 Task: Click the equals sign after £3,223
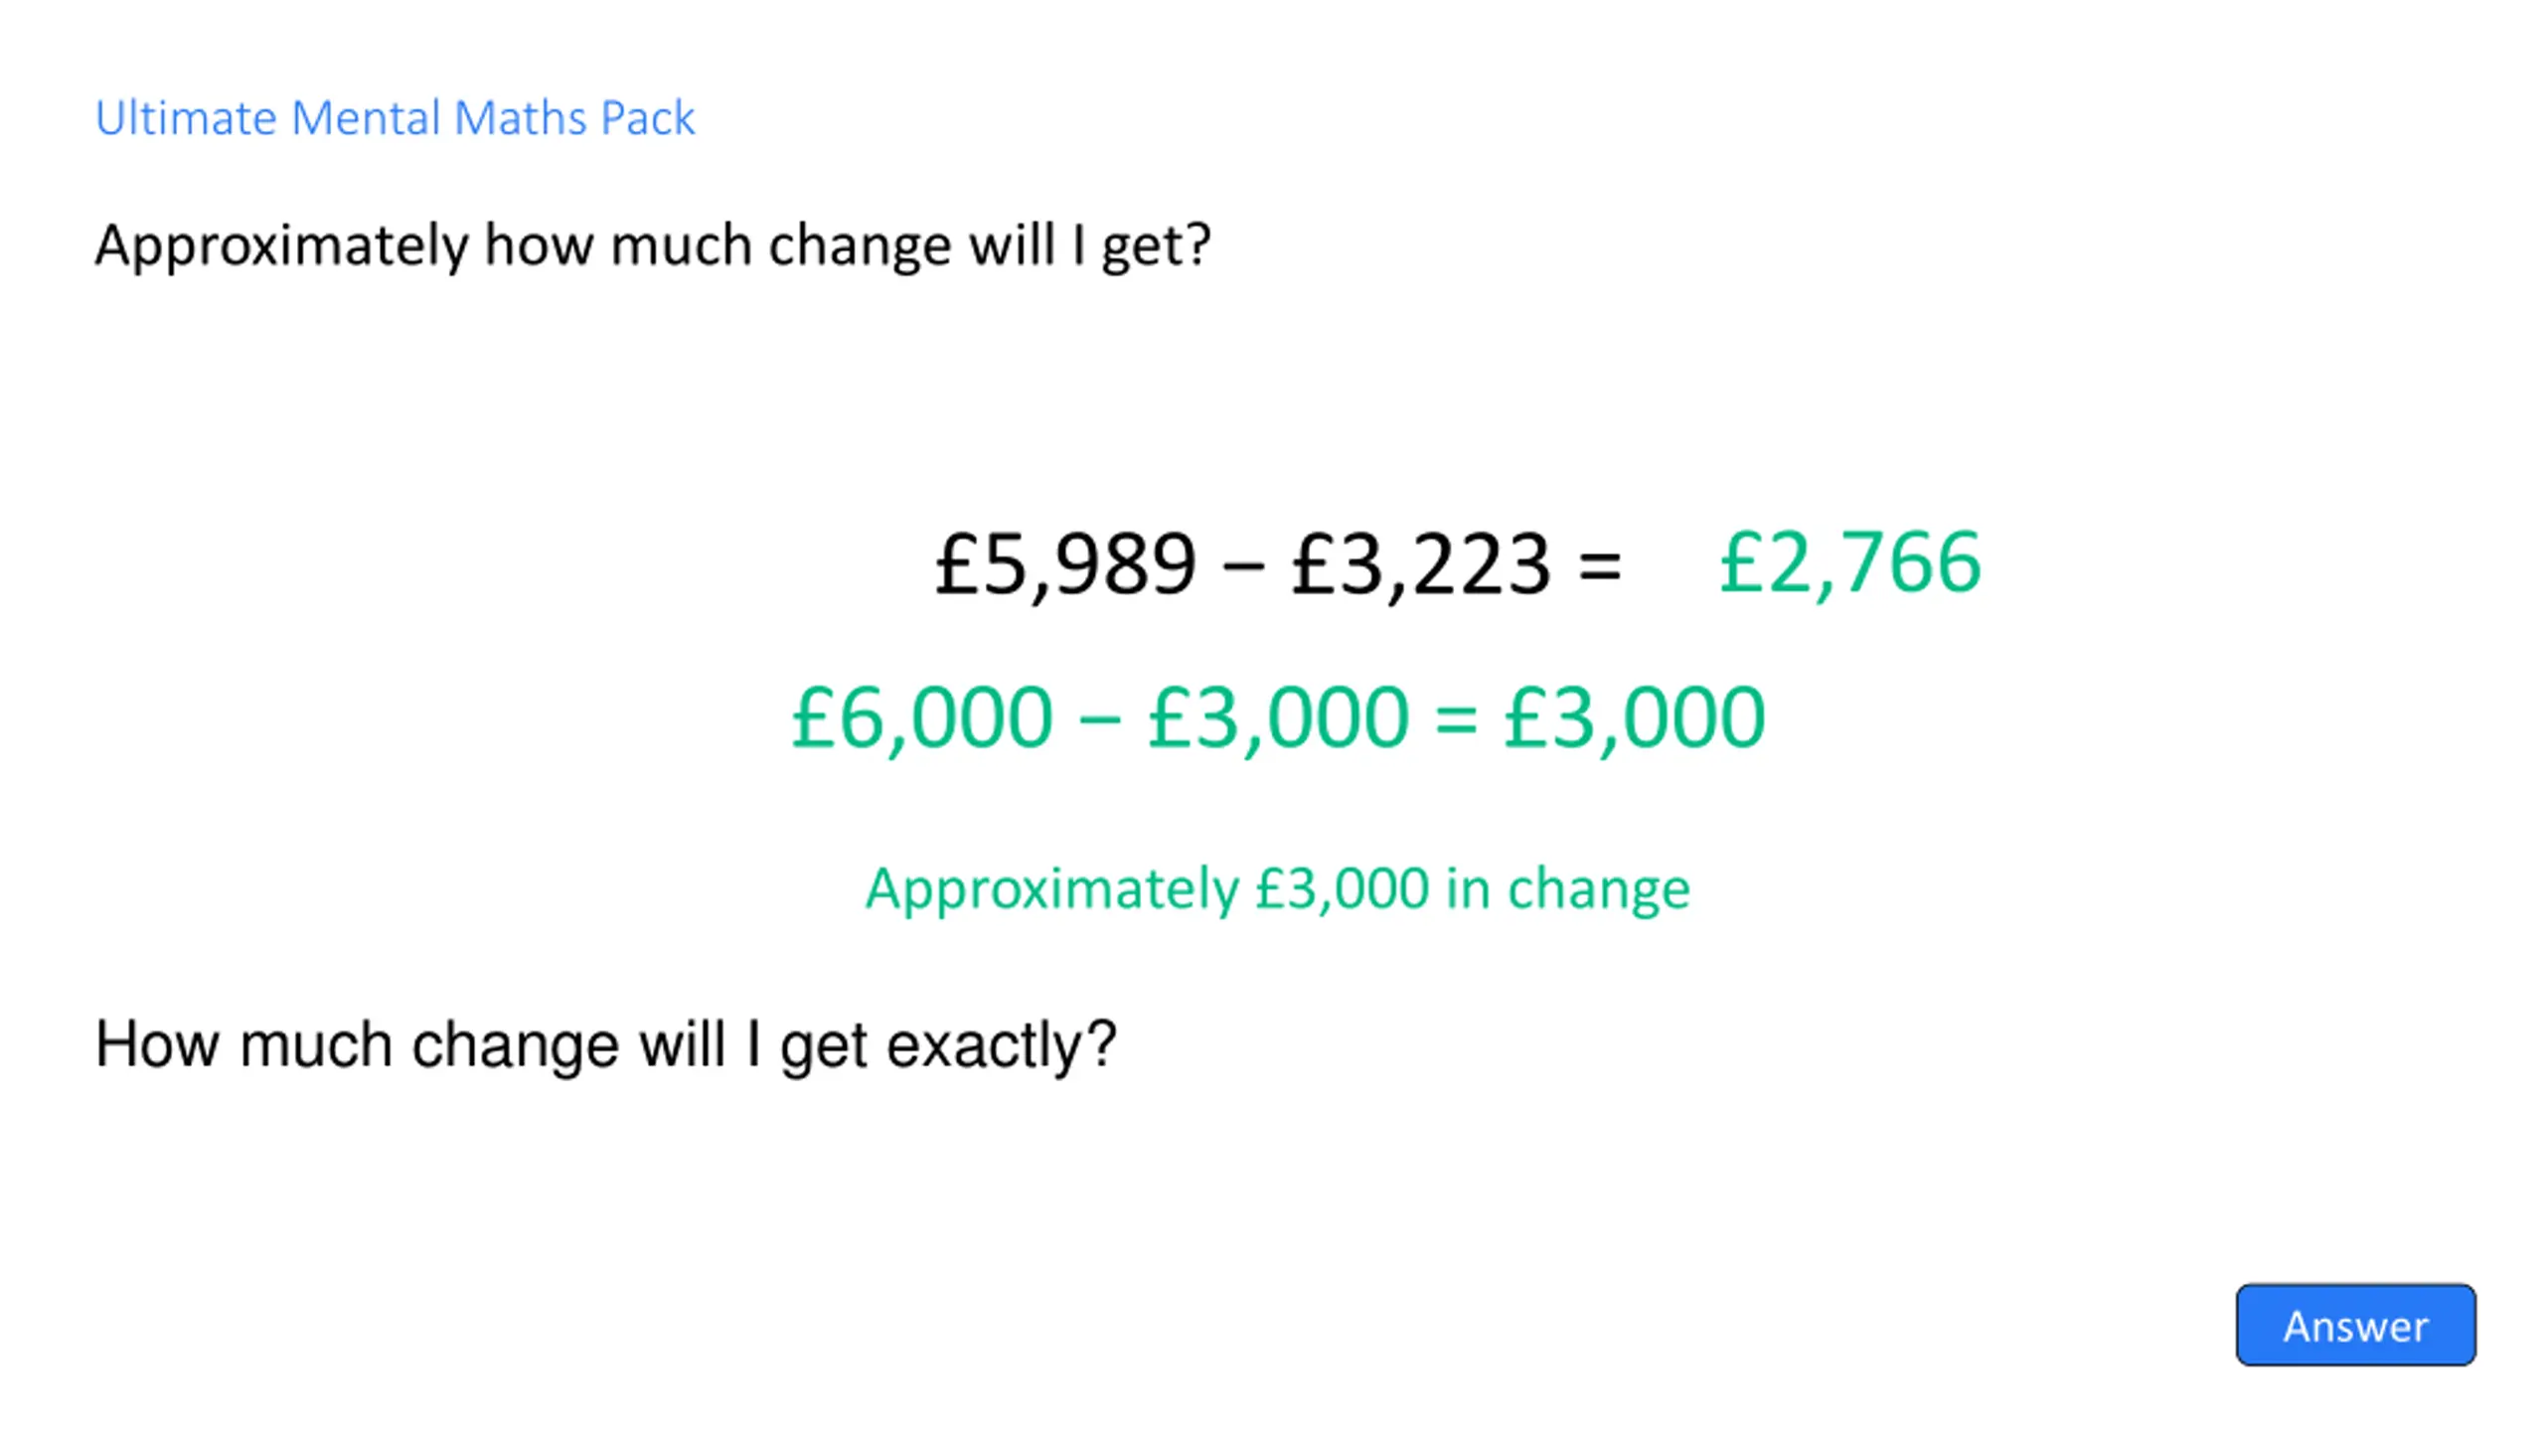tap(1599, 566)
